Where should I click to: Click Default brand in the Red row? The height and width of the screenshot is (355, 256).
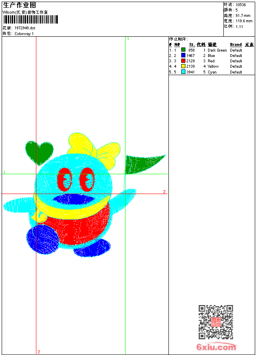pos(236,61)
